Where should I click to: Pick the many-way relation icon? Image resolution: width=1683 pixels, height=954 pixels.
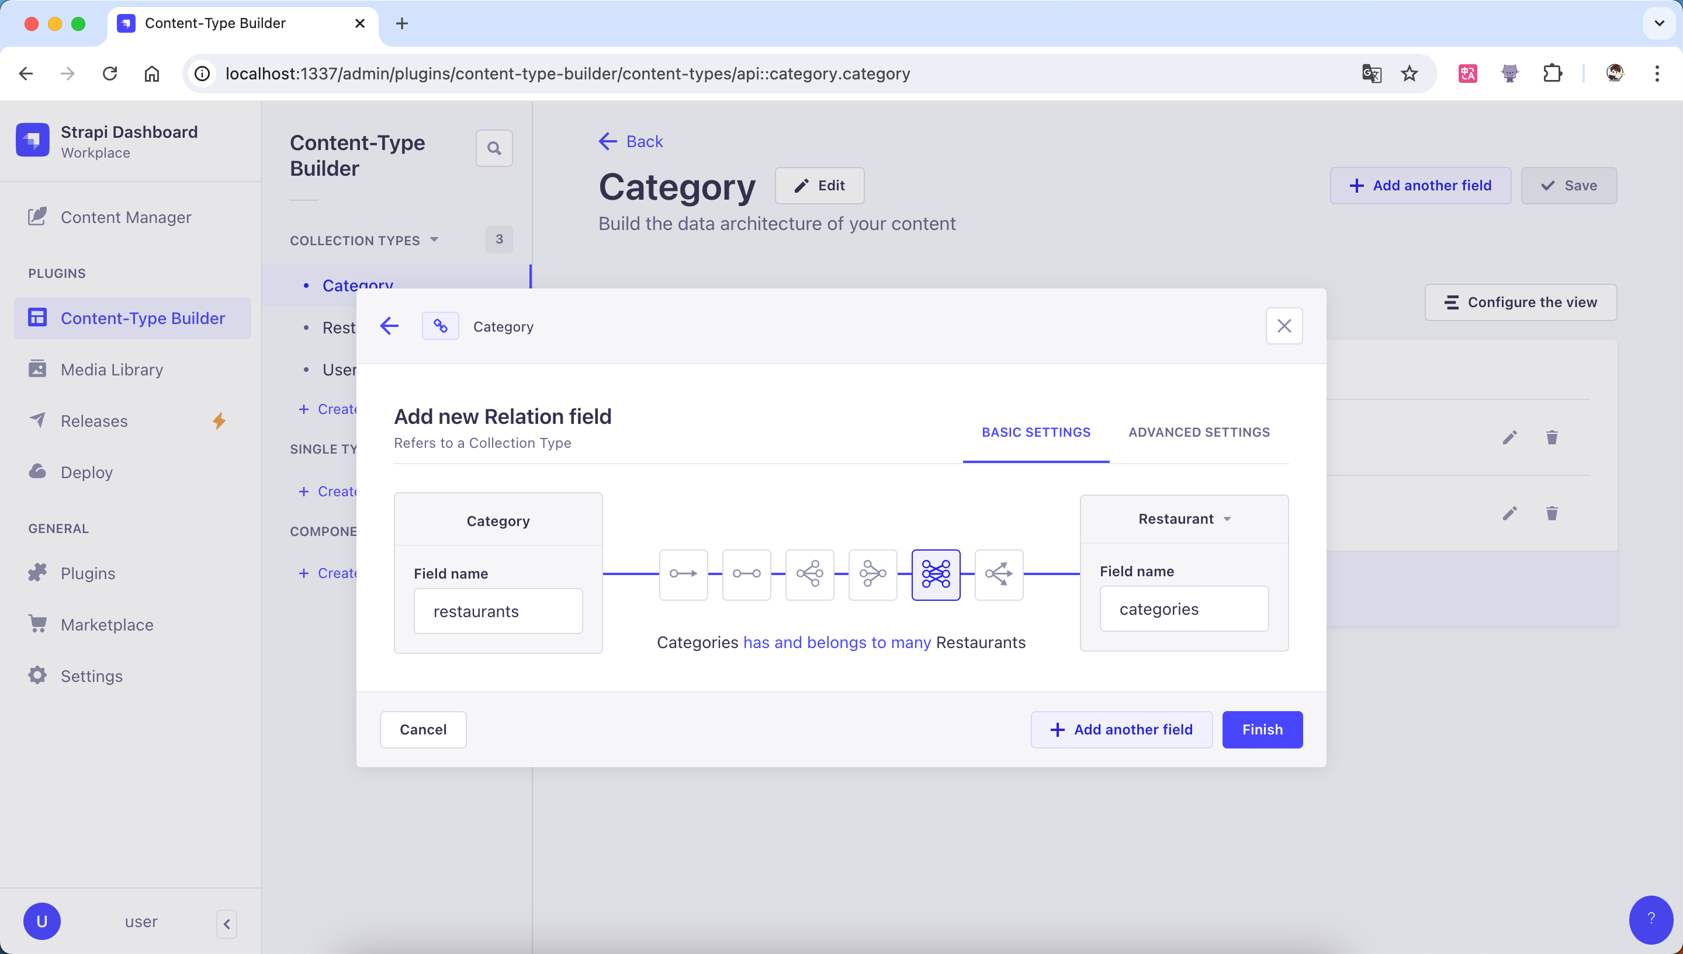[999, 574]
